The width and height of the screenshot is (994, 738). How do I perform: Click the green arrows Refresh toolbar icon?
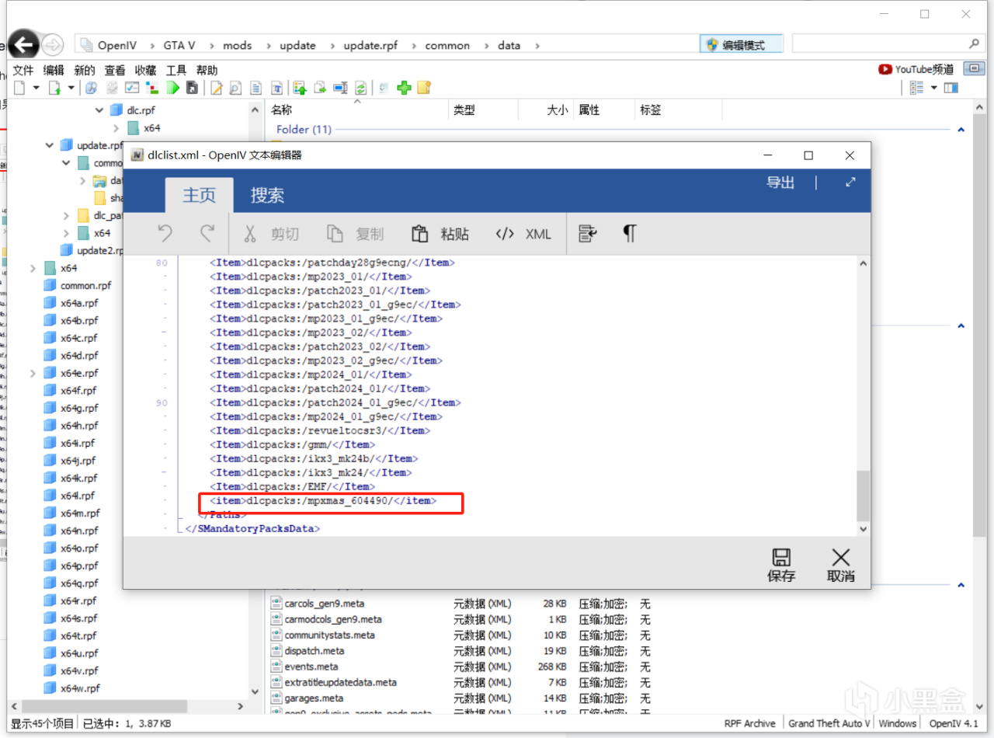(x=361, y=88)
